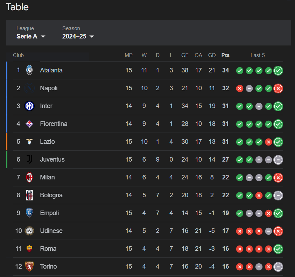The width and height of the screenshot is (295, 277).
Task: Open the Lazio team link
Action: click(47, 142)
